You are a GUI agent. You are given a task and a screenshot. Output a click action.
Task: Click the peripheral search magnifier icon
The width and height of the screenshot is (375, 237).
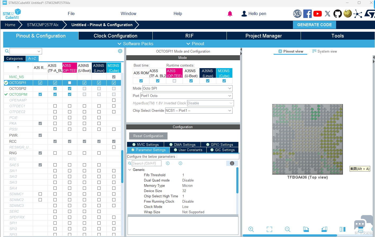click(x=7, y=51)
